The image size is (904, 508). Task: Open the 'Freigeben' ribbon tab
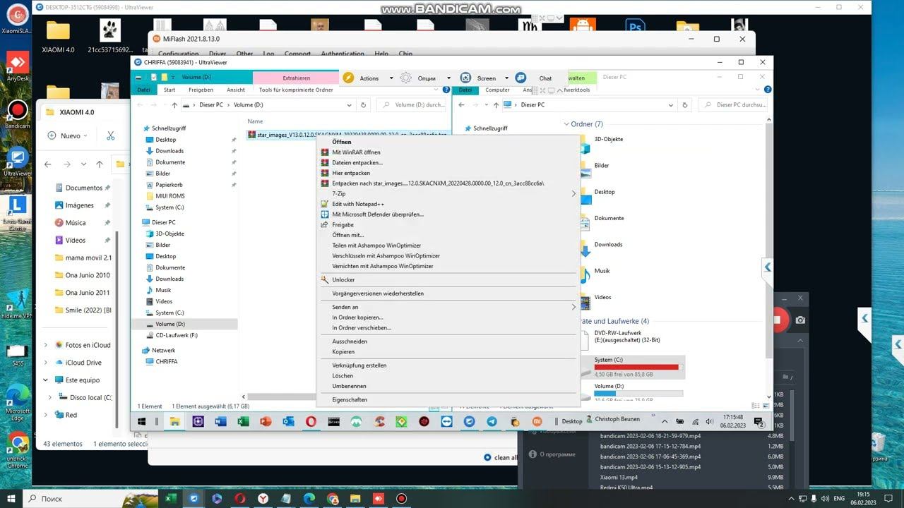click(x=201, y=90)
